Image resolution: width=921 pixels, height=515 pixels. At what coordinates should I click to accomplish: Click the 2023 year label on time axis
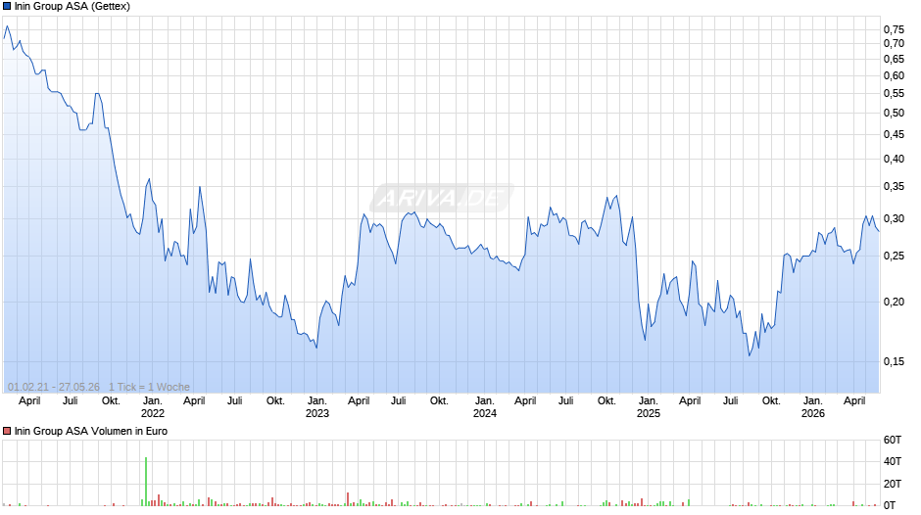(317, 413)
